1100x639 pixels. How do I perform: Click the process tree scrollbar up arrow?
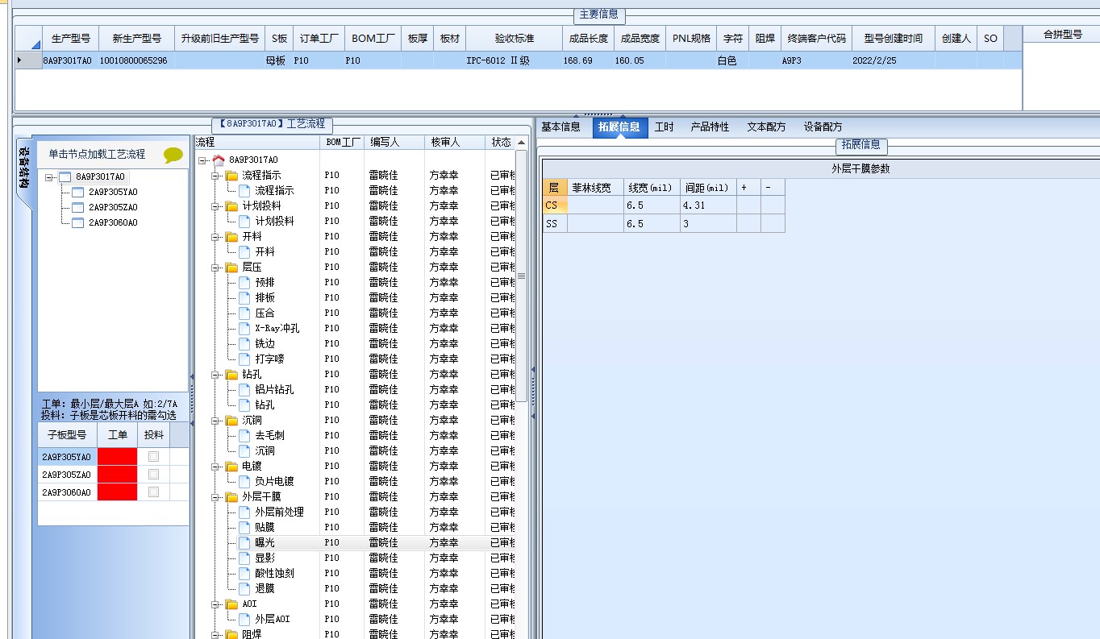click(x=521, y=143)
